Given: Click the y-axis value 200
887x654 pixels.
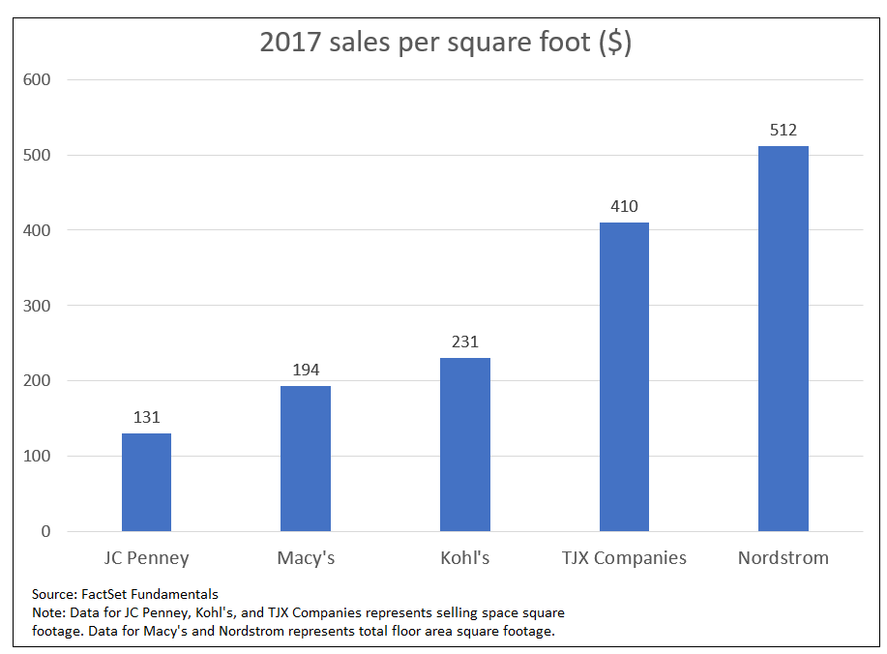Looking at the screenshot, I should [37, 381].
